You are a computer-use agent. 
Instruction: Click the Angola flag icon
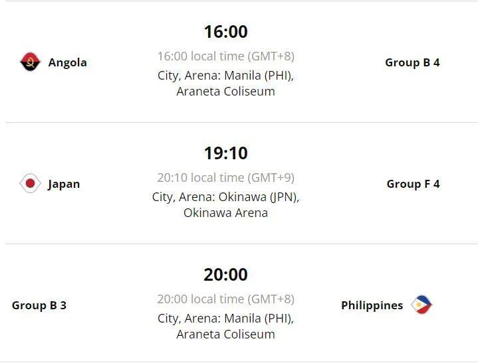point(30,62)
